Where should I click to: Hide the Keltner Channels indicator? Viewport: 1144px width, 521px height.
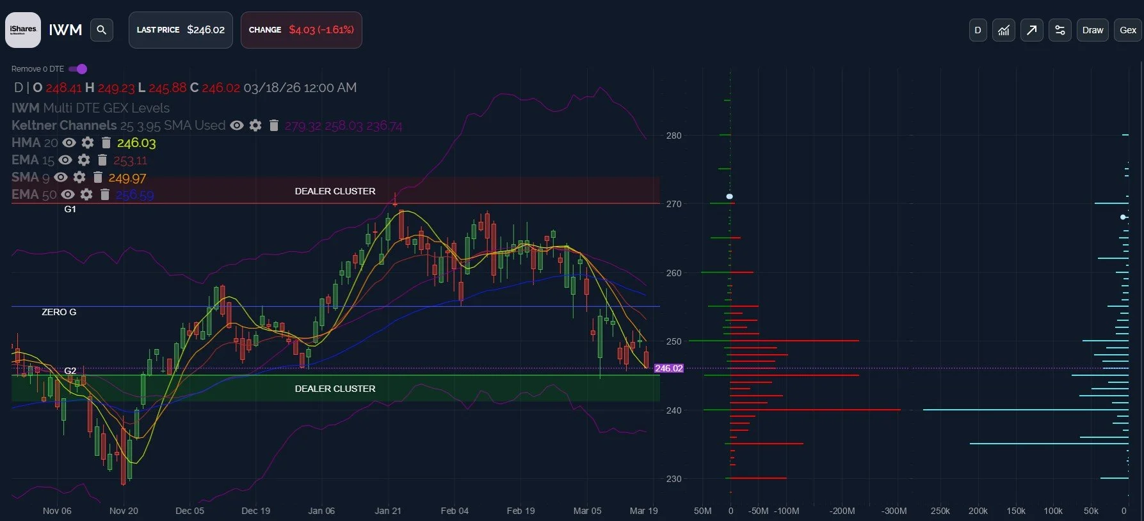pyautogui.click(x=237, y=125)
